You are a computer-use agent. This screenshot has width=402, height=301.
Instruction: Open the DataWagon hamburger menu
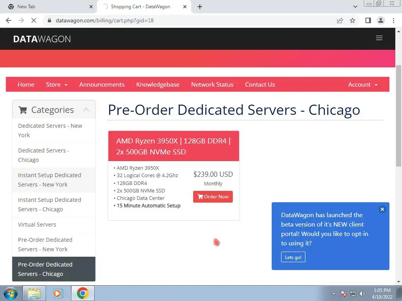coord(379,38)
